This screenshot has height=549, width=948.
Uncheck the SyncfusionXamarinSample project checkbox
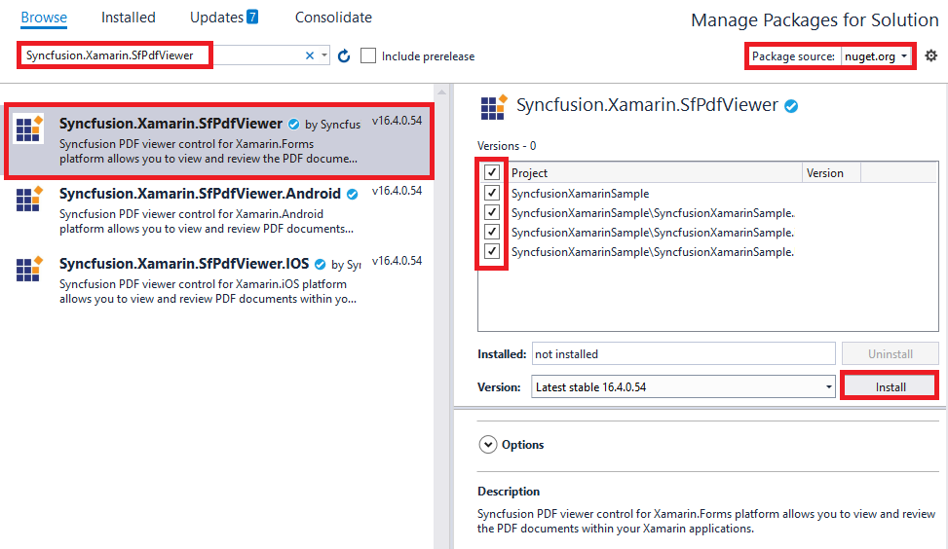[492, 193]
